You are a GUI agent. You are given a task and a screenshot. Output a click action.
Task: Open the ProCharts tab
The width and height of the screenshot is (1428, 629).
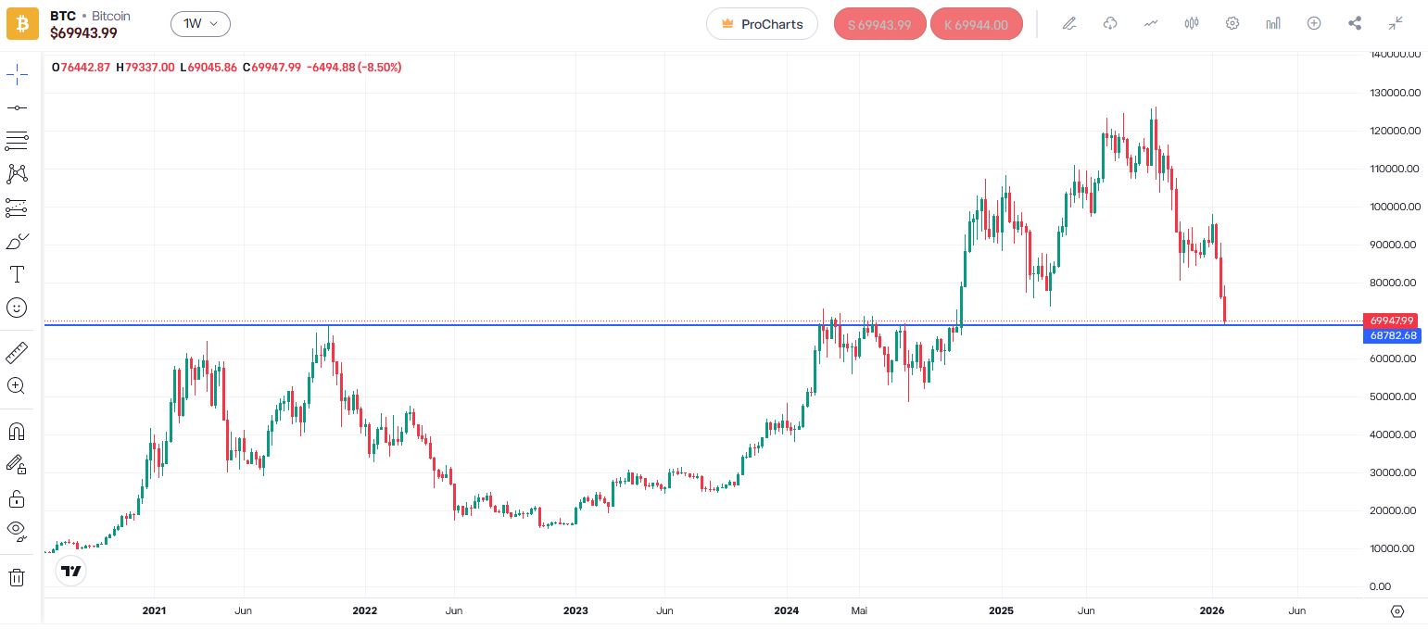[x=762, y=24]
